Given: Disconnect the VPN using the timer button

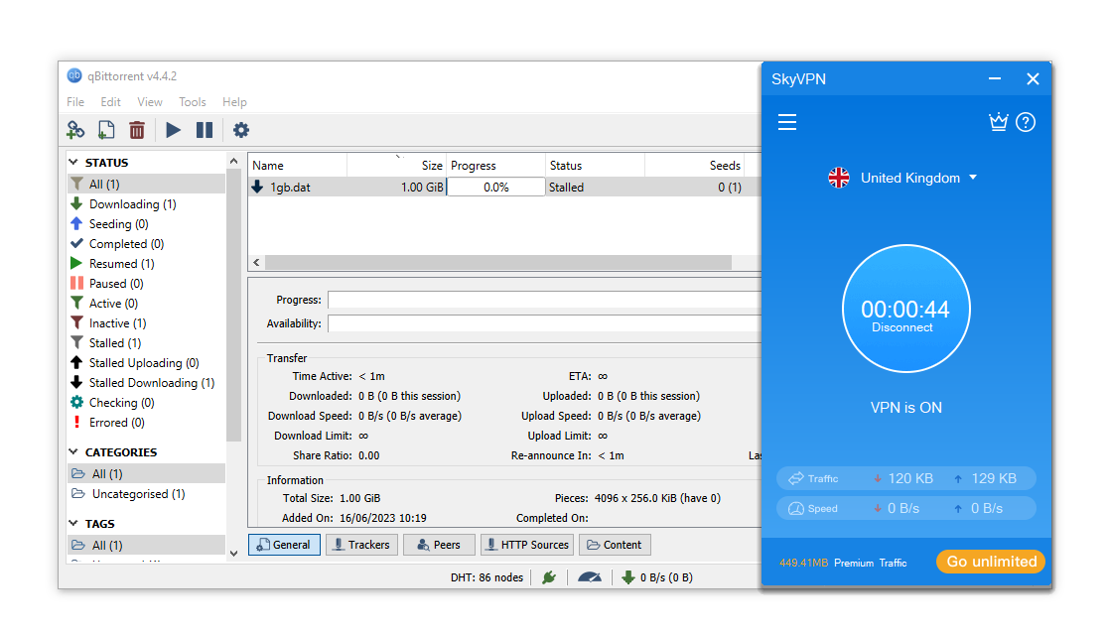Looking at the screenshot, I should click(x=905, y=308).
